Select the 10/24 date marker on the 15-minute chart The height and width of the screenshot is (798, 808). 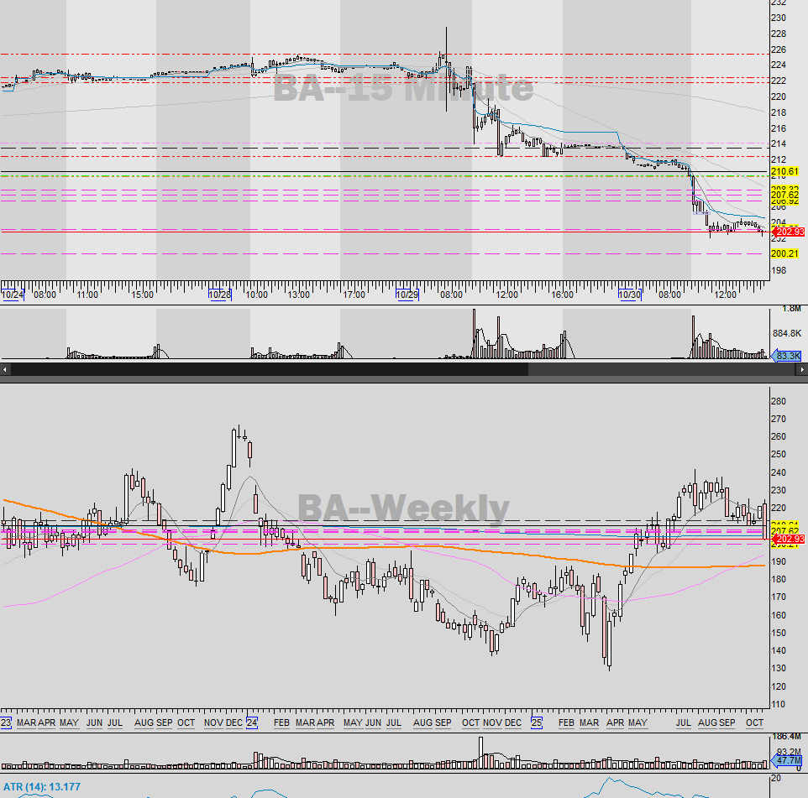(13, 295)
